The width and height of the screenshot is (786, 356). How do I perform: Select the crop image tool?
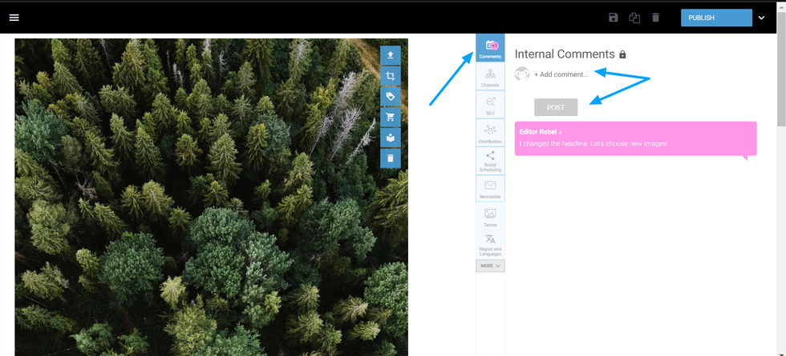390,76
